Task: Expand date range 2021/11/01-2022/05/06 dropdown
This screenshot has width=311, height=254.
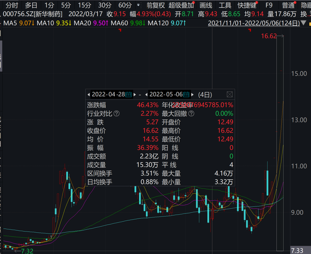Action: 303,23
